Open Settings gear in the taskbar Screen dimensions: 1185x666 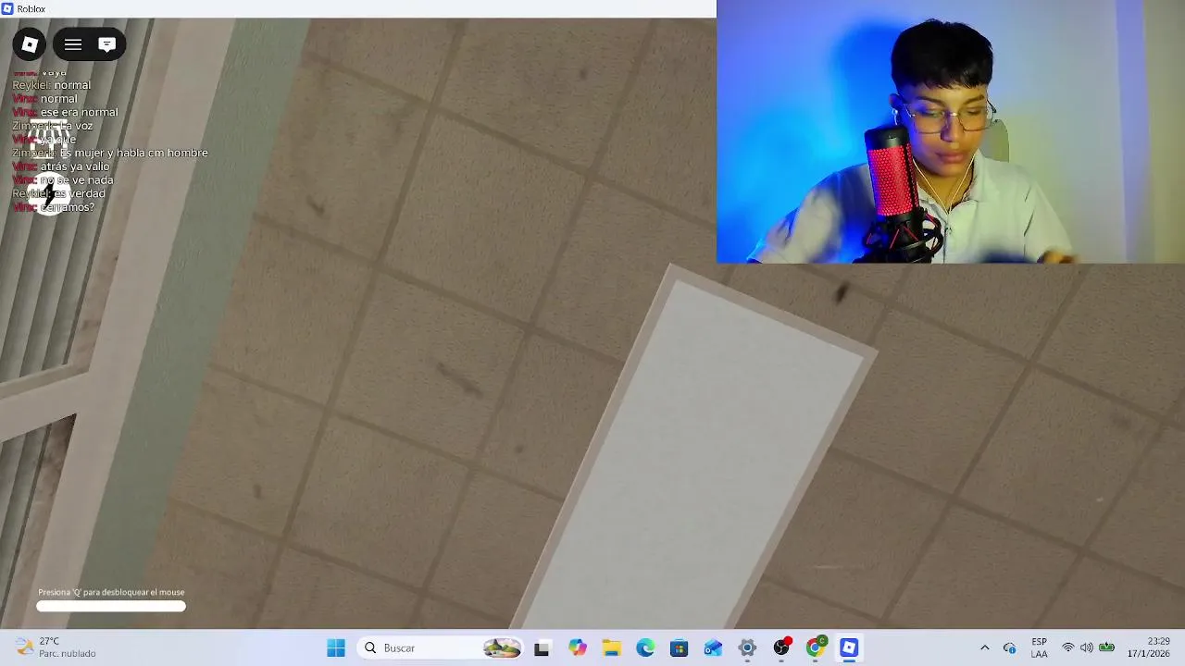pos(747,648)
